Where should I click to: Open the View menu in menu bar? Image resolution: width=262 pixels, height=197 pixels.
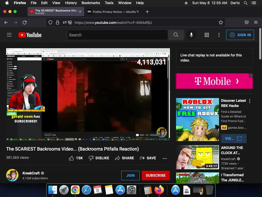(56, 3)
